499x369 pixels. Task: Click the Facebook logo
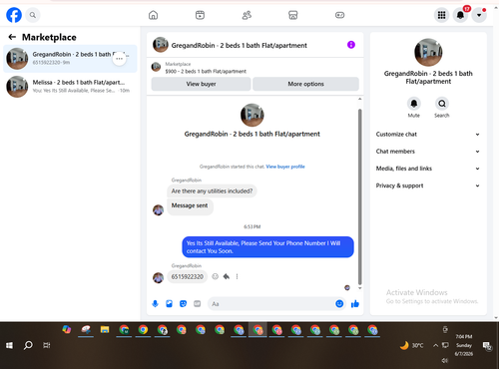14,15
